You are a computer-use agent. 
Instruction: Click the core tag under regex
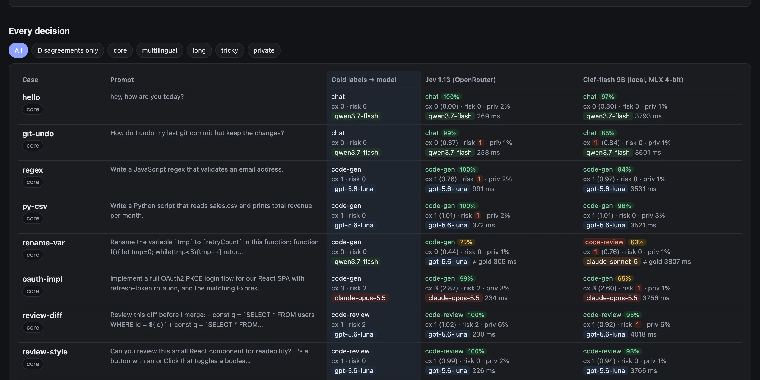pyautogui.click(x=33, y=182)
